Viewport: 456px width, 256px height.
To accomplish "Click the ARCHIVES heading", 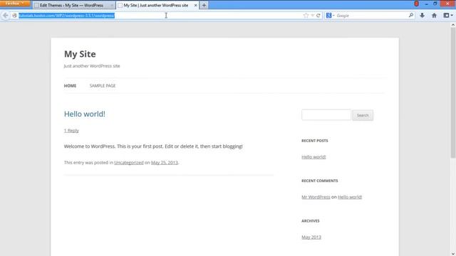I will point(311,221).
